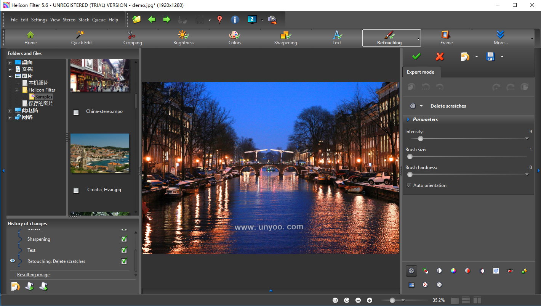The image size is (541, 306).
Task: Expand the Parameters section triangle
Action: [408, 119]
